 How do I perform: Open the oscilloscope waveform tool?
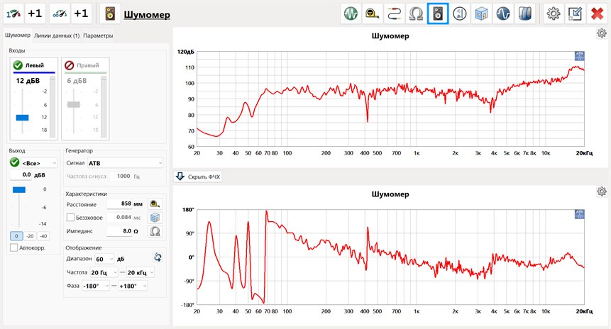pos(351,13)
